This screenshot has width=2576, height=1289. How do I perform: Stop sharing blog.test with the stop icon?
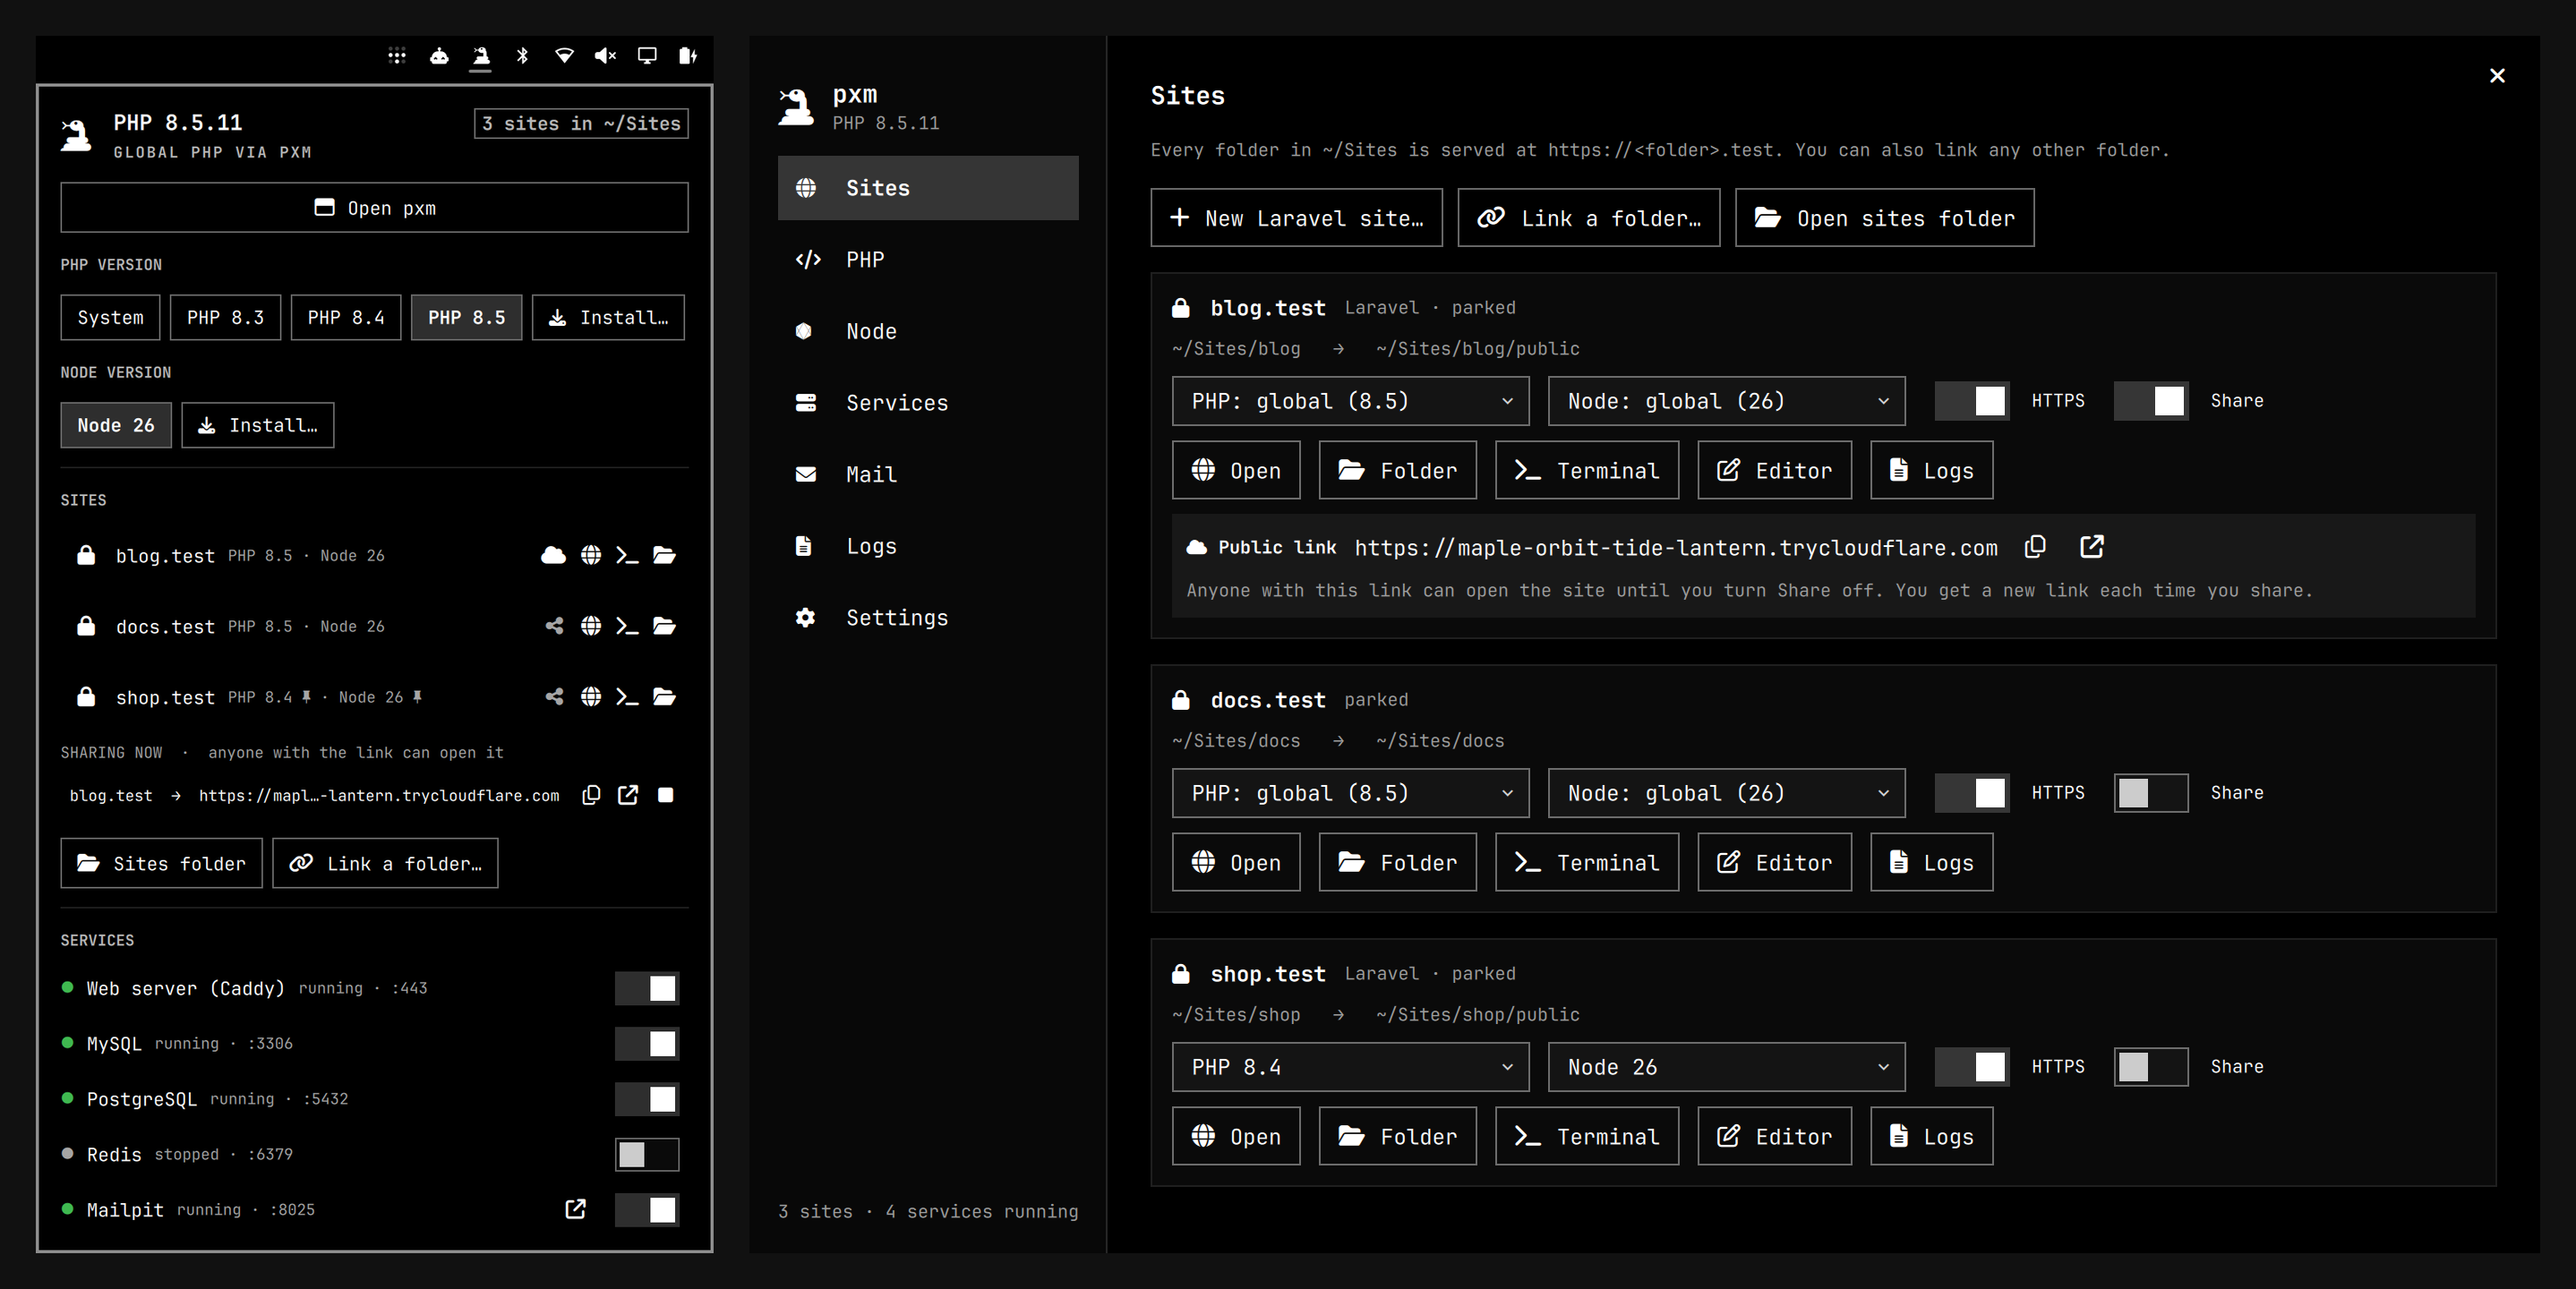pyautogui.click(x=666, y=795)
